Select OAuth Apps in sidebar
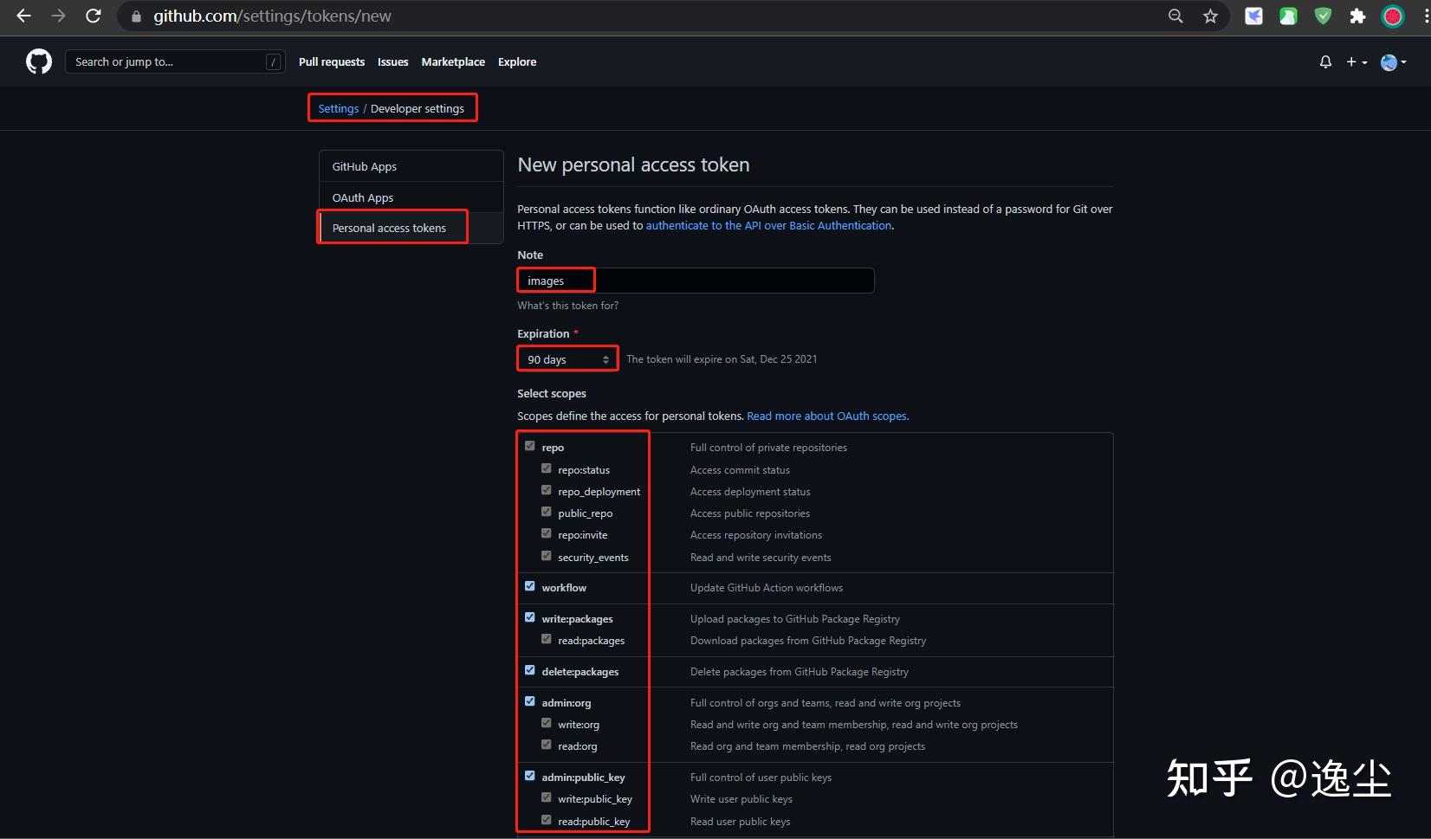This screenshot has width=1431, height=839. pos(411,197)
